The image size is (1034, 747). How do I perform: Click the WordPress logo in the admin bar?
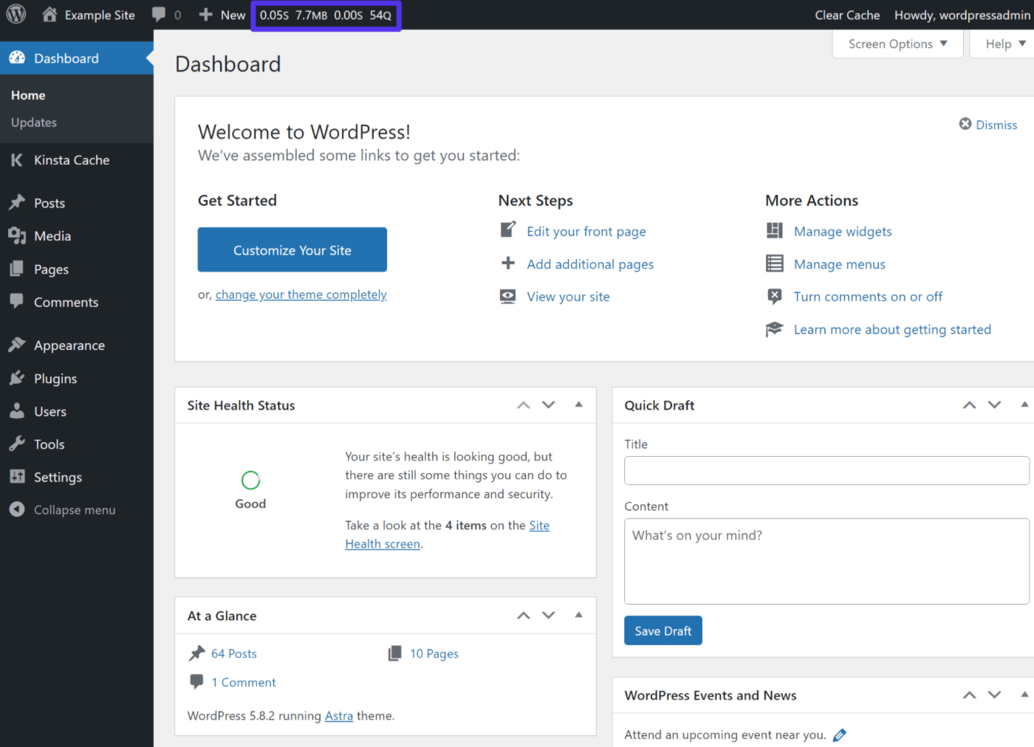(16, 14)
